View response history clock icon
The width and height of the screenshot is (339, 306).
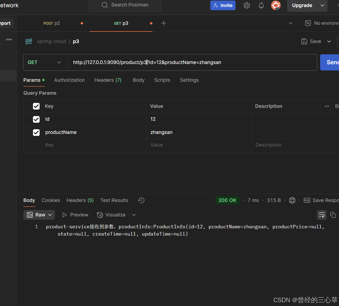click(x=141, y=200)
